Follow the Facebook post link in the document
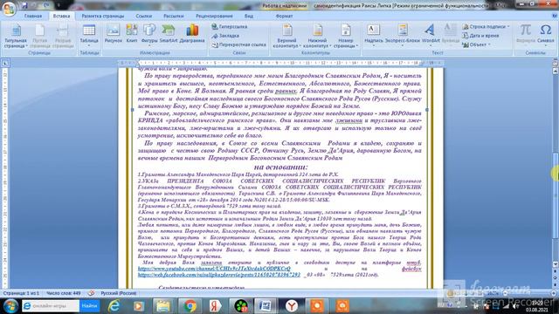559x314 pixels. coord(219,275)
